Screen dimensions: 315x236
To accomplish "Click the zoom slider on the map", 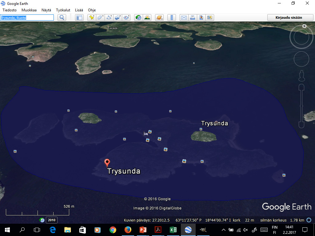I will [301, 106].
